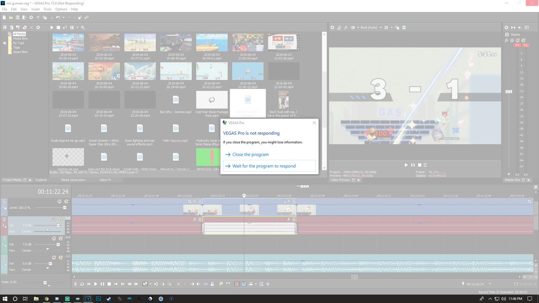Click event pan/crop icon on track 2 clip
The height and width of the screenshot is (303, 539).
pos(284,202)
